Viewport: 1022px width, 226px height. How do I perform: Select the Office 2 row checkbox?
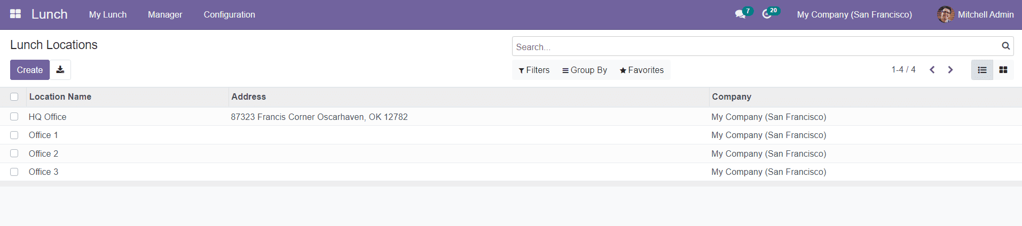click(x=14, y=154)
